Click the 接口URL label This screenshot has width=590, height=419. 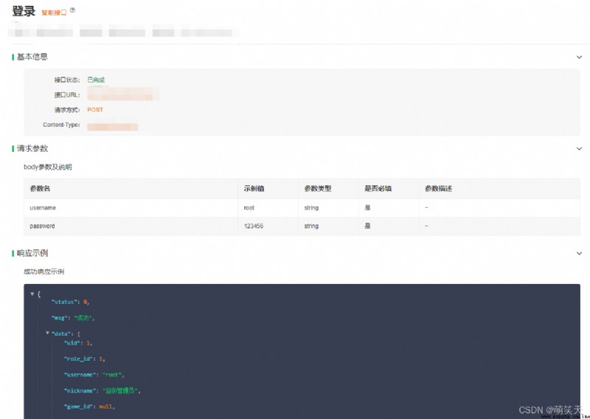point(67,95)
